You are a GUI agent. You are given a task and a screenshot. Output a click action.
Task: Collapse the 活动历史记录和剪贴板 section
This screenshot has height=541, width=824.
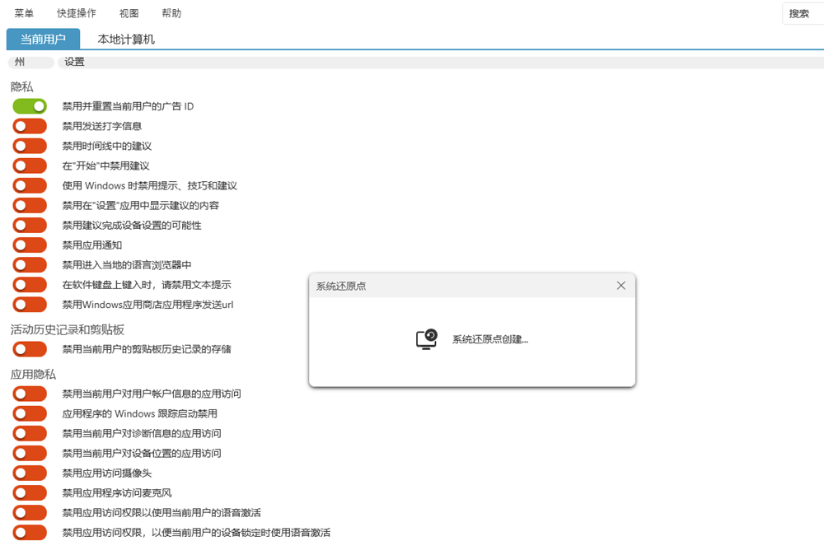(x=67, y=329)
